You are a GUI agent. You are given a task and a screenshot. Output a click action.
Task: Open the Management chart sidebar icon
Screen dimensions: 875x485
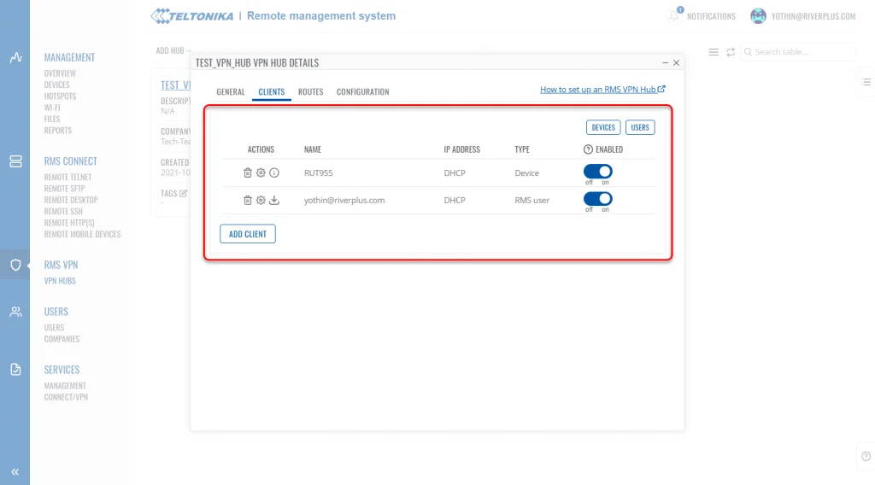(x=15, y=57)
